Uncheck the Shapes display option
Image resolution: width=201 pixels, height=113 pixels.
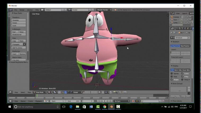point(172,79)
